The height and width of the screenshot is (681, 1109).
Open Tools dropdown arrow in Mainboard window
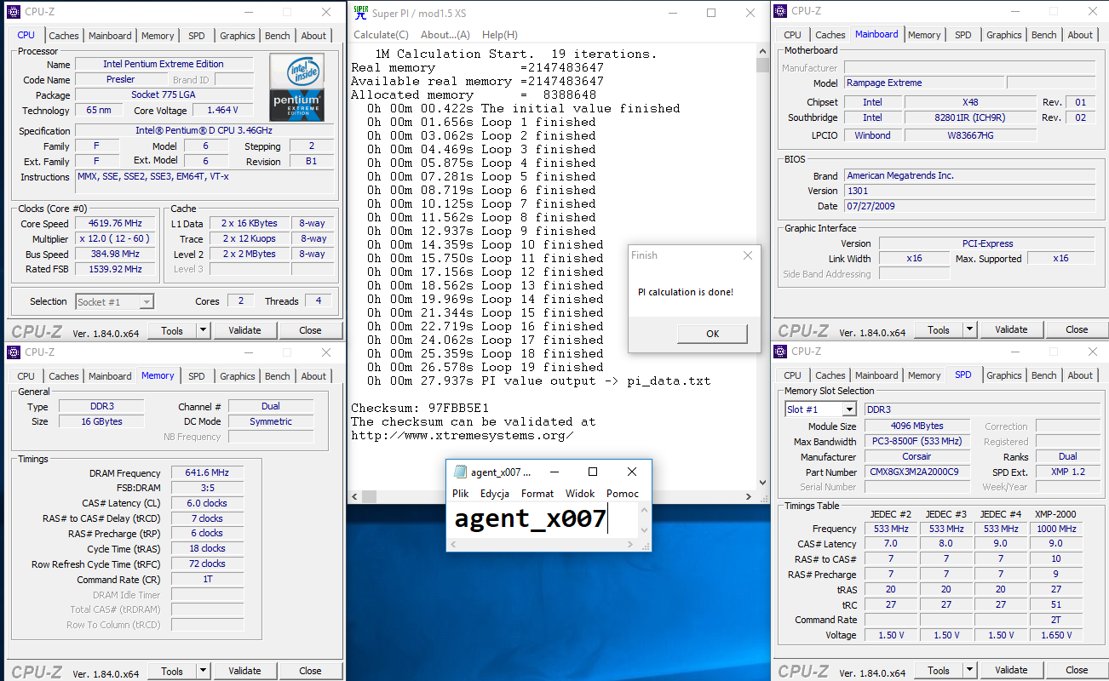click(969, 329)
